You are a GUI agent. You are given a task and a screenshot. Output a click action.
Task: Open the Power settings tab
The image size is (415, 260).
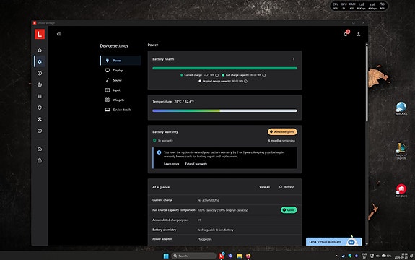(121, 61)
